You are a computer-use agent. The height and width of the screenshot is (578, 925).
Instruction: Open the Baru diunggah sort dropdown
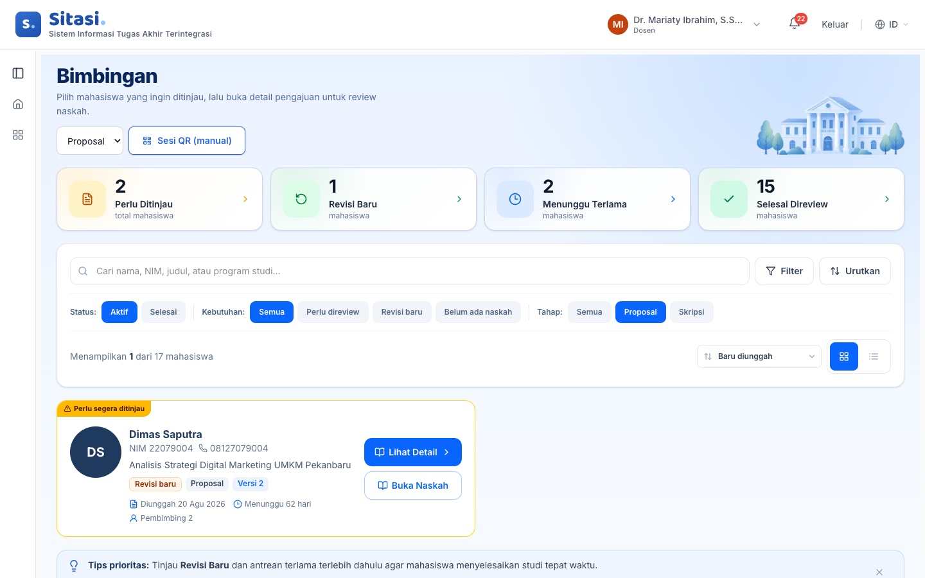pos(759,356)
